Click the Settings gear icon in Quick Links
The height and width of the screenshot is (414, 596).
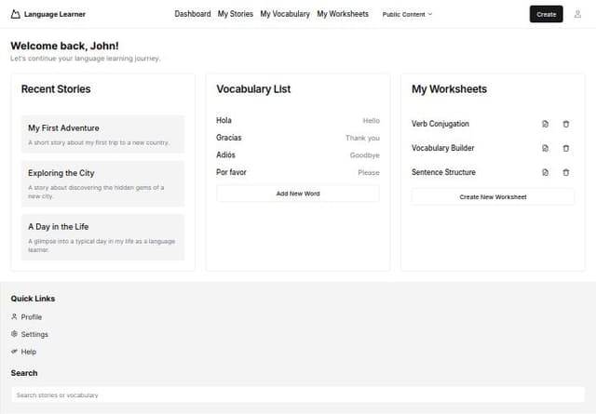point(14,334)
